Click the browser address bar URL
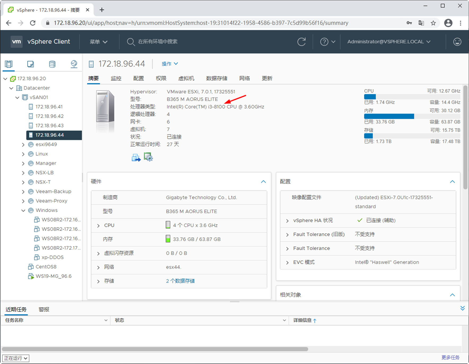 pos(201,23)
